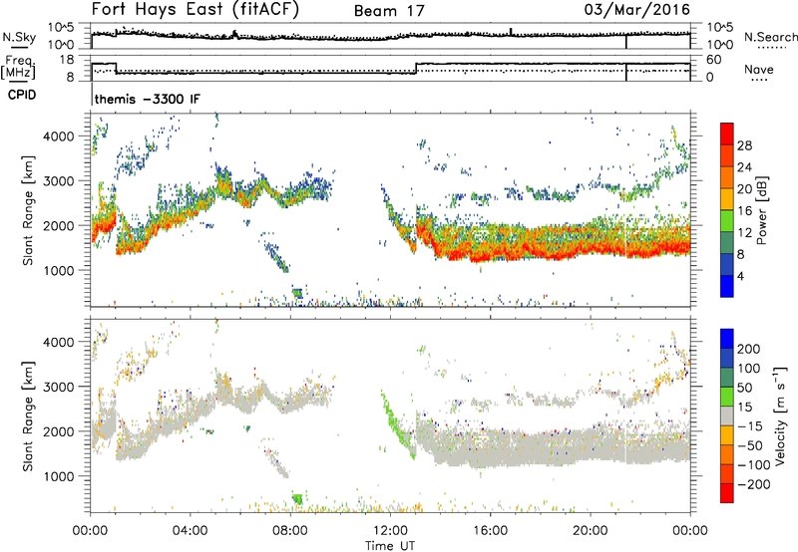Click the 'Freq. [MHz]' axis label

click(18, 67)
